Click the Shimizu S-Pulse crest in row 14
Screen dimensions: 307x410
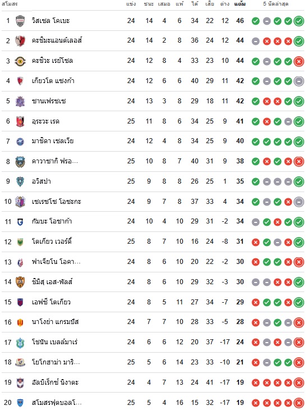tap(20, 282)
